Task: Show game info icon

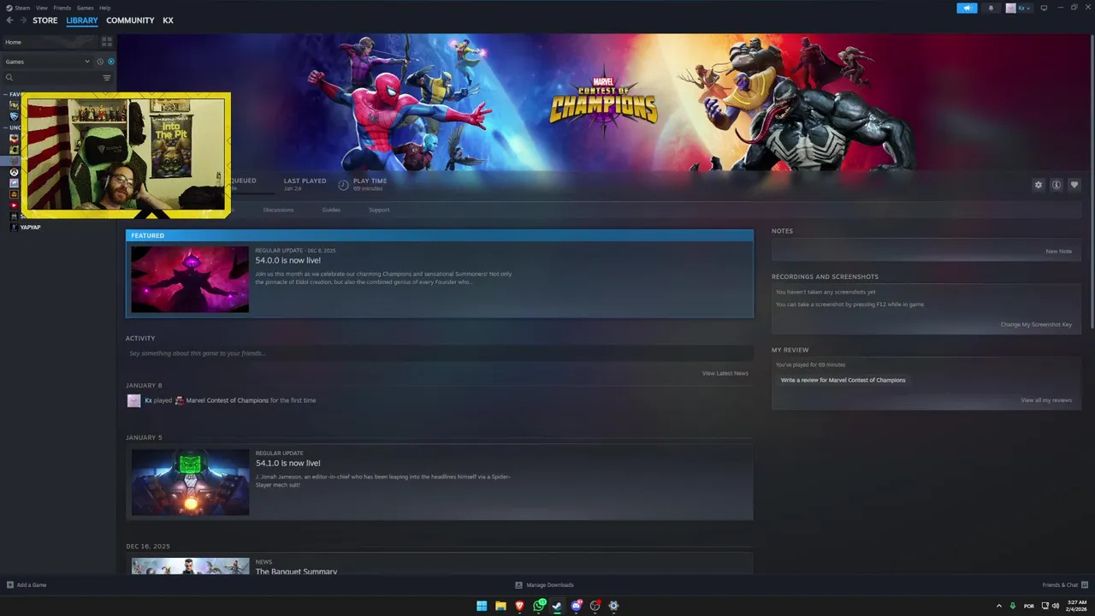Action: click(x=1057, y=185)
